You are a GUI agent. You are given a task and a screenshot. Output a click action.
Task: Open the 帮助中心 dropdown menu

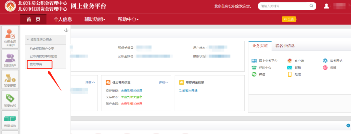(128, 19)
